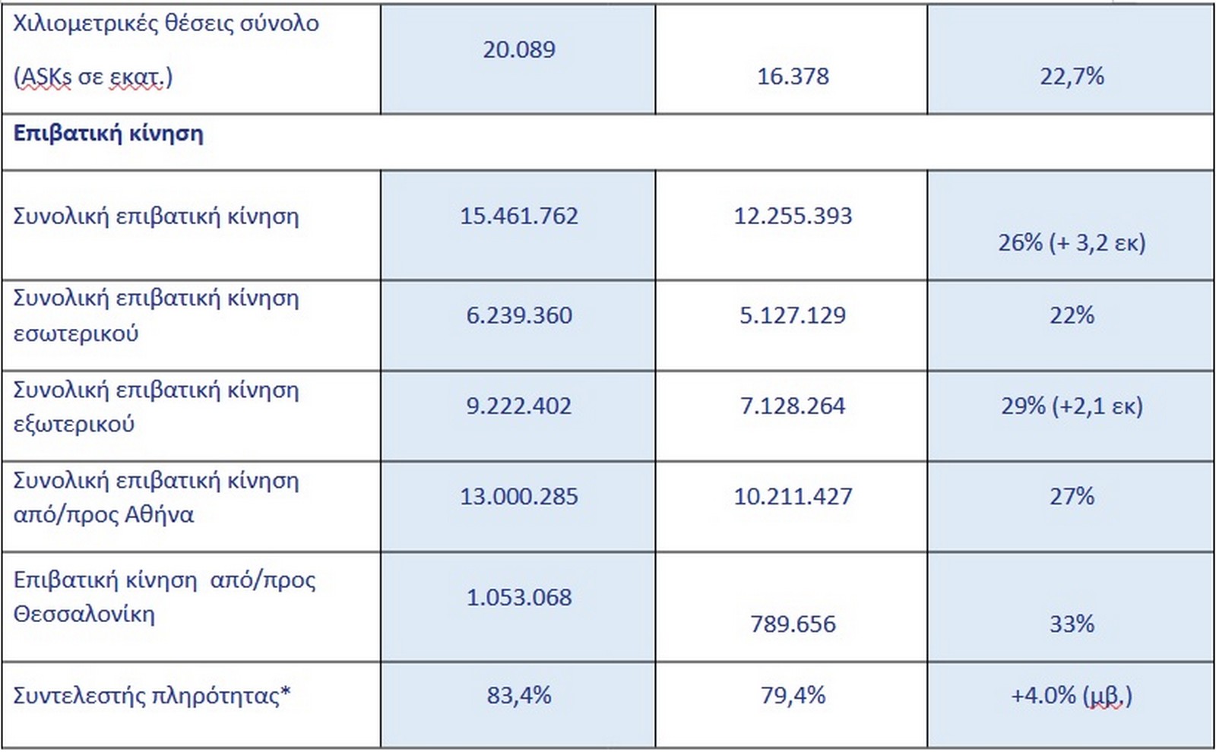Select the 12.255.393 passenger figure

(x=793, y=216)
